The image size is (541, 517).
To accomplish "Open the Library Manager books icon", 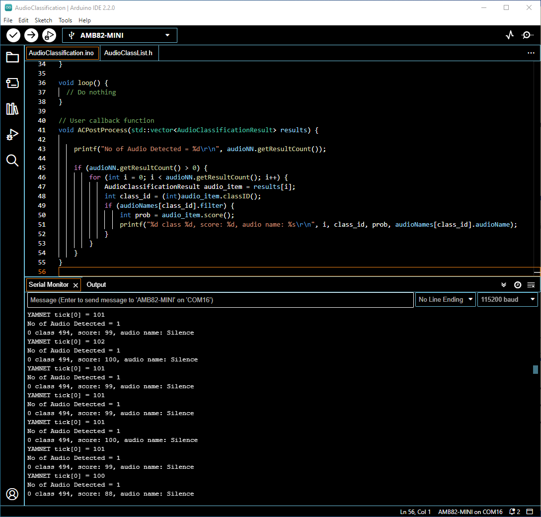I will 12,109.
